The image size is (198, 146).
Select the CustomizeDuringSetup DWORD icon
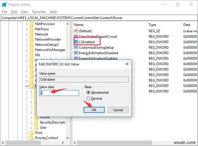[76, 48]
